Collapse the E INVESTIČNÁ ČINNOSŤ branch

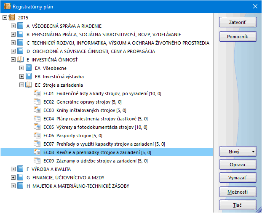(13, 60)
